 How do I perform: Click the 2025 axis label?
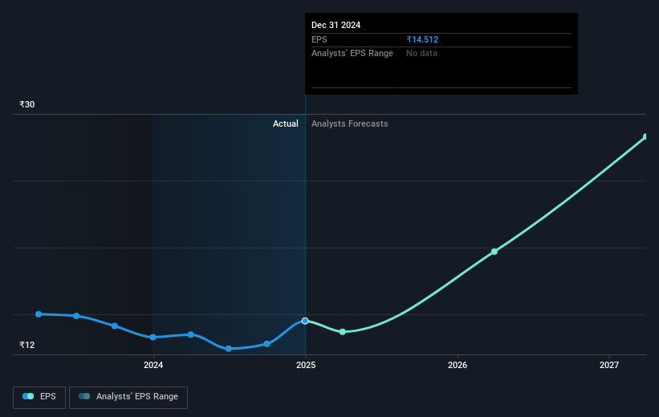click(306, 366)
